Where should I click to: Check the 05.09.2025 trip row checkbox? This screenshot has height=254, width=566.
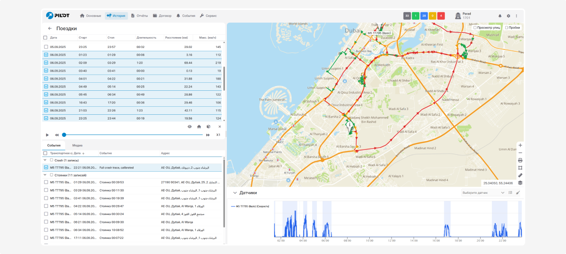[x=46, y=47]
